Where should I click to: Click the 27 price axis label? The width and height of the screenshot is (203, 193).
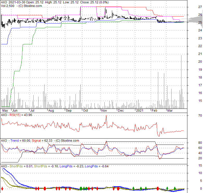pyautogui.click(x=200, y=7)
